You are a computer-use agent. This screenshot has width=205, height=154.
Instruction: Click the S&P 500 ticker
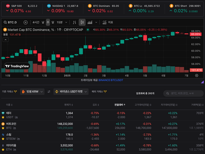tap(22, 9)
